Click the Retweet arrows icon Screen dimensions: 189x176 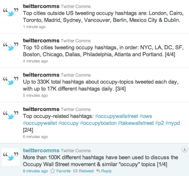(x=75, y=171)
